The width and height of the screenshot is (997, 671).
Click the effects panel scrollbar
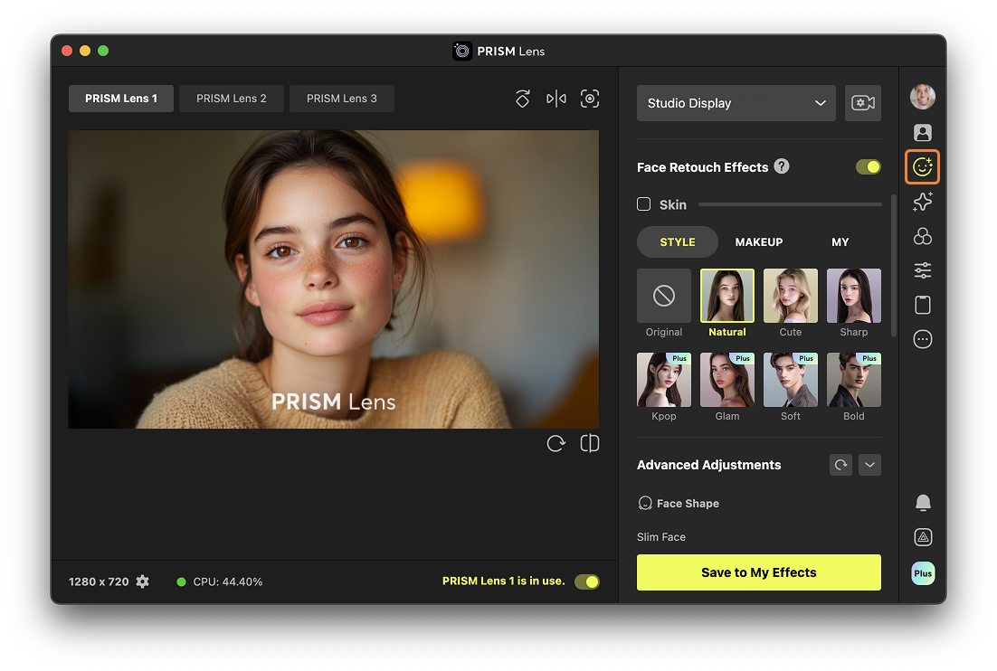(893, 266)
